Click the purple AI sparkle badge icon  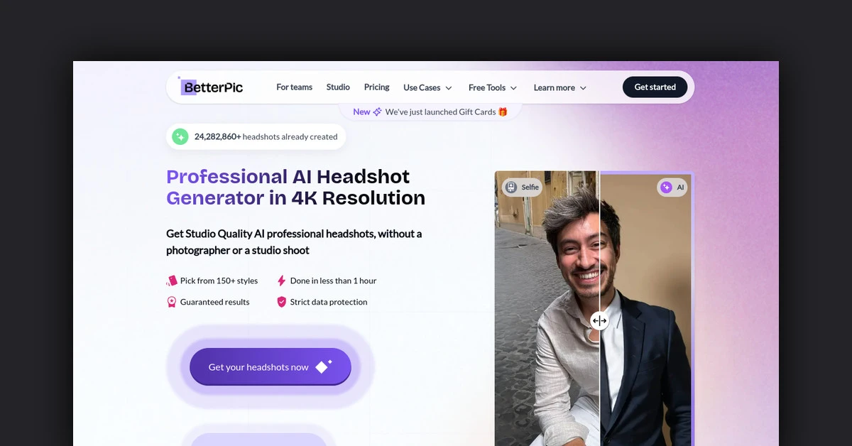(666, 187)
